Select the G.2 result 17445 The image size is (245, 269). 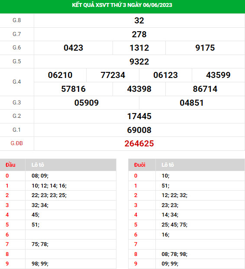coord(139,116)
